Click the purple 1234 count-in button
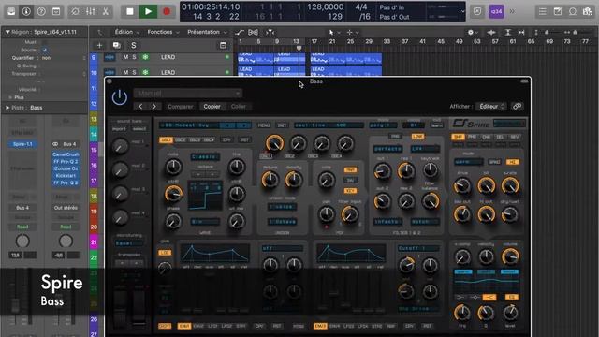This screenshot has width=599, height=337. (x=496, y=11)
